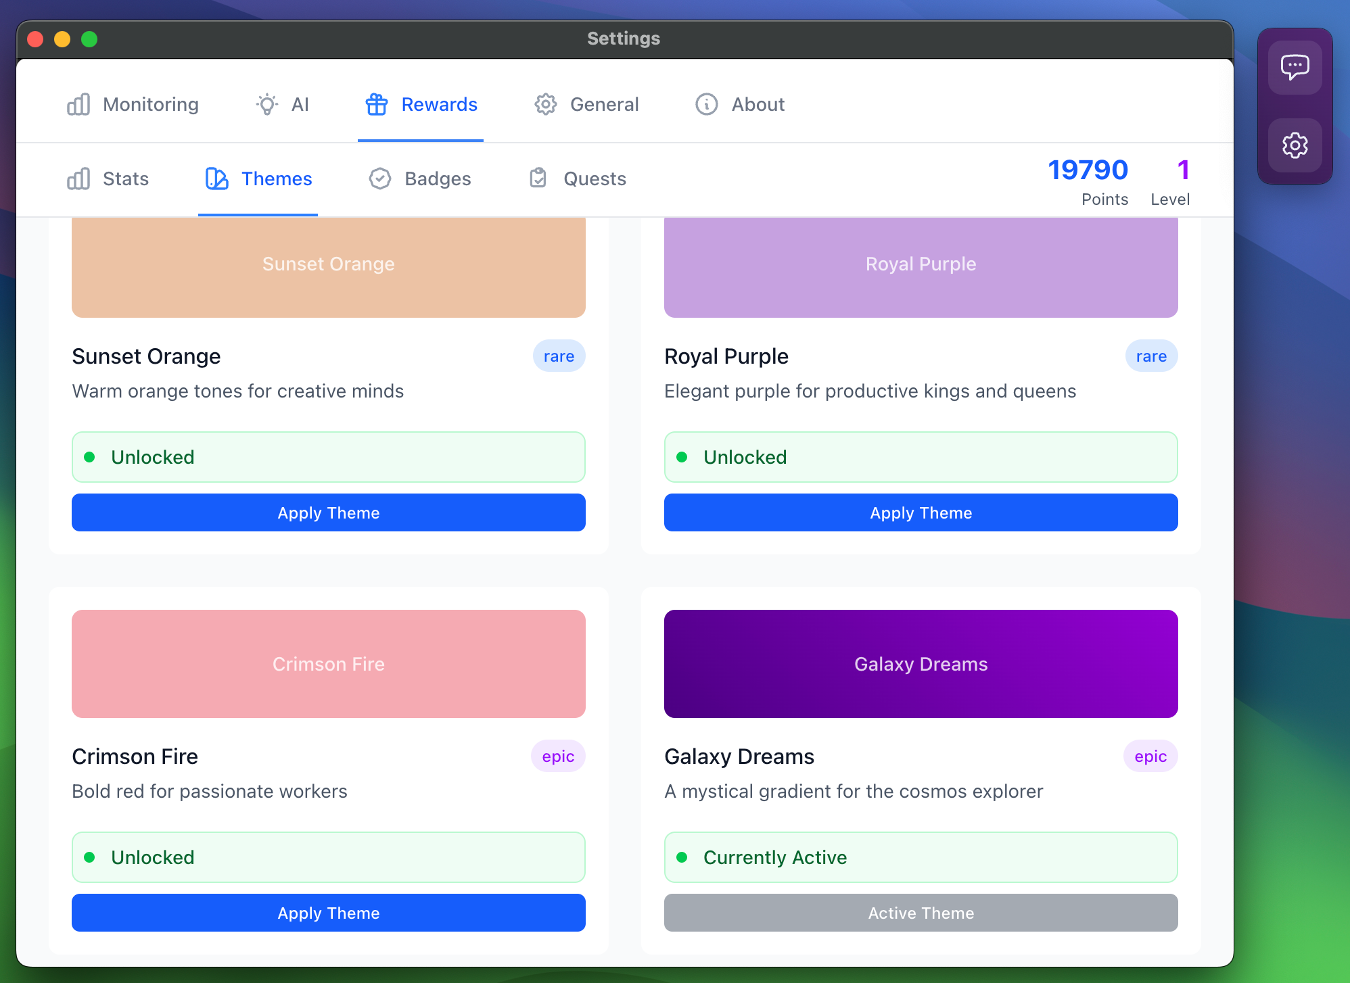
Task: Click the 19790 Points counter
Action: point(1088,170)
